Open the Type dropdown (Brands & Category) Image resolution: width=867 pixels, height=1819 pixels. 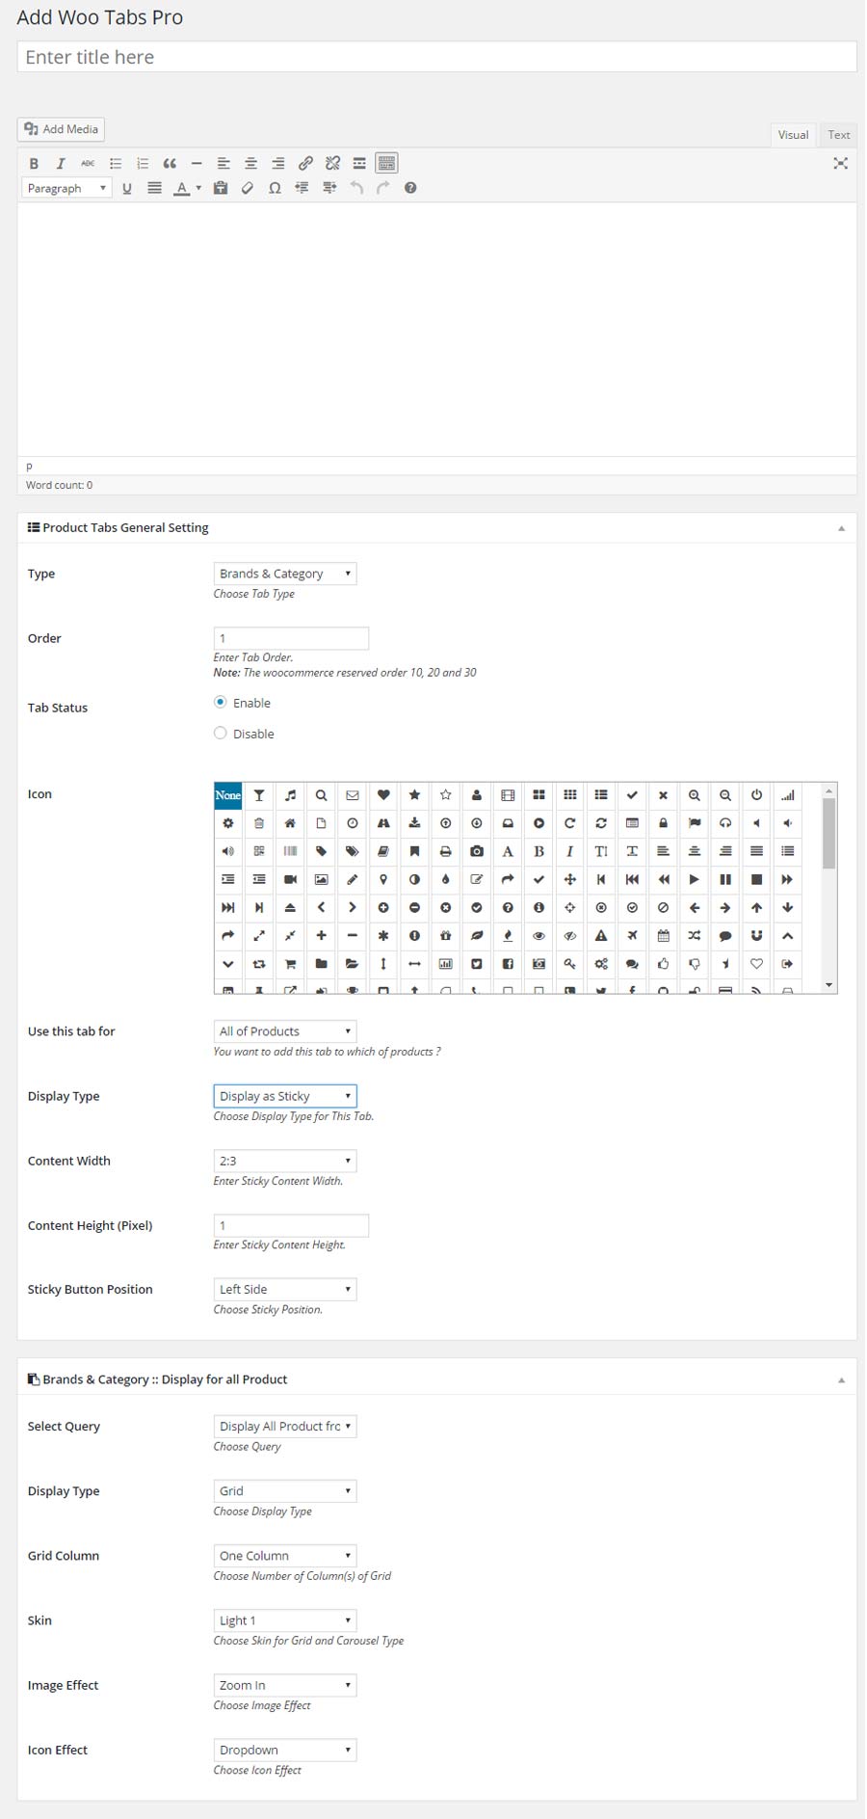pos(284,574)
